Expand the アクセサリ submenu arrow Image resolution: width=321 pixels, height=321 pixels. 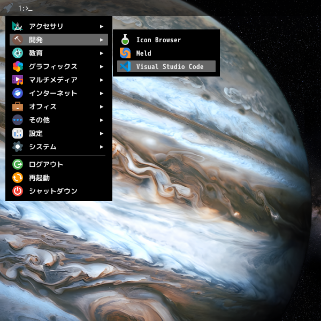[x=102, y=26]
